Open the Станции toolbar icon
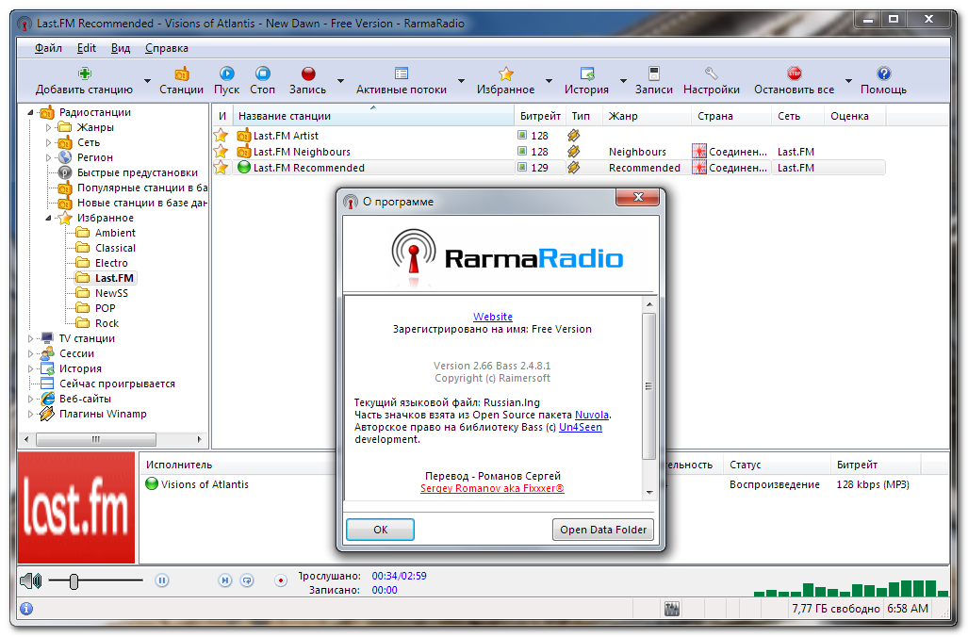The image size is (968, 637). (x=182, y=74)
